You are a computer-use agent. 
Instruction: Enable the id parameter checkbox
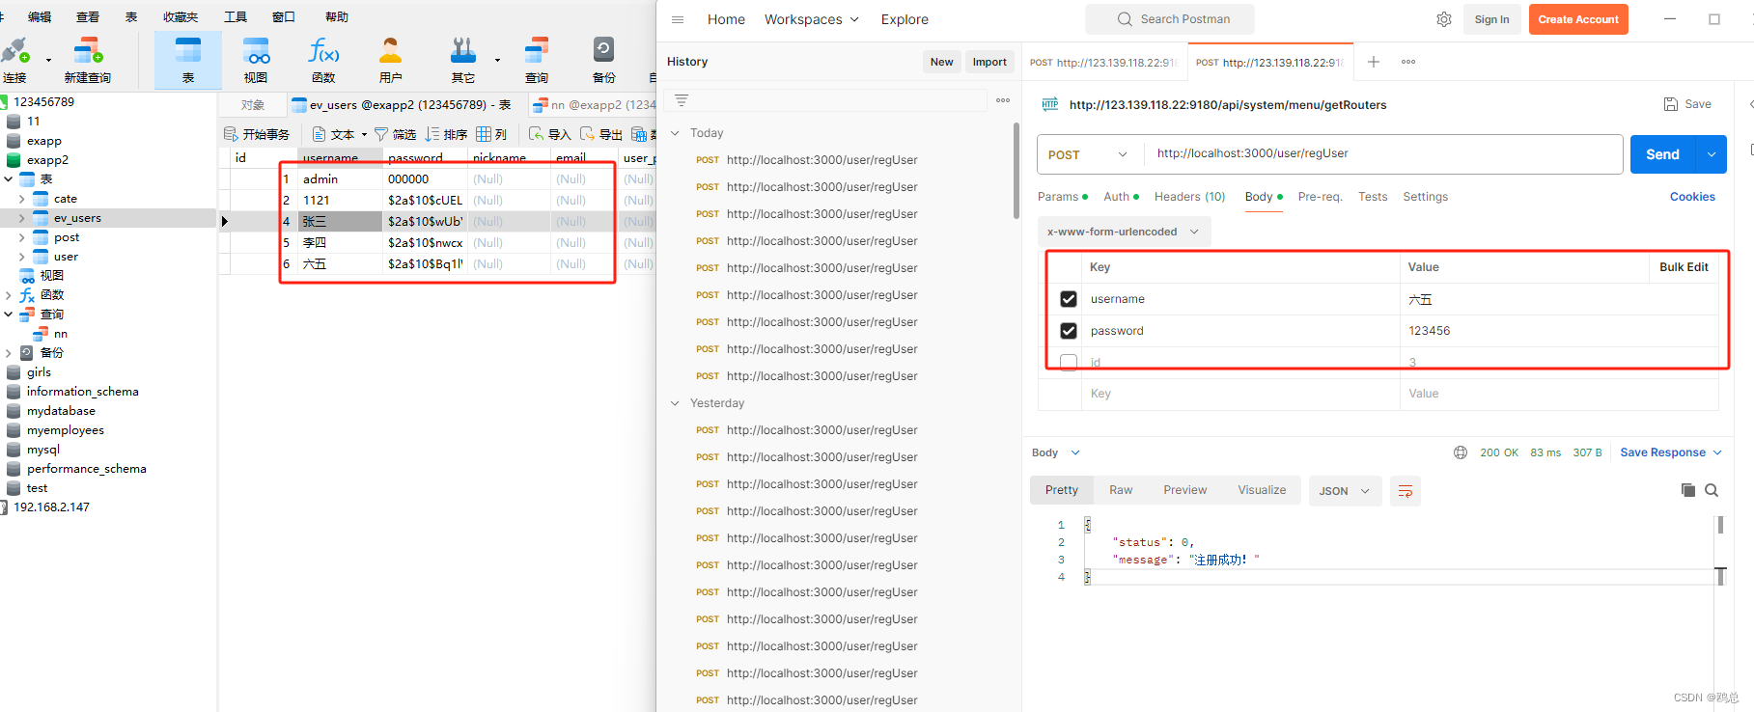[x=1069, y=363]
